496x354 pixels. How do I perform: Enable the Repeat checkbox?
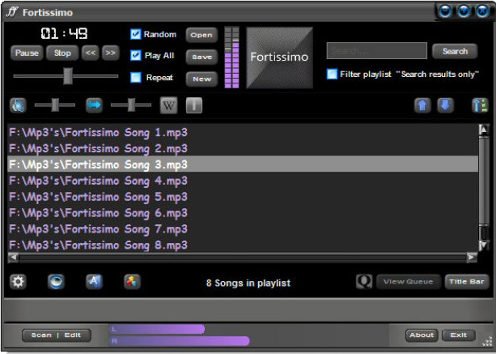[136, 78]
